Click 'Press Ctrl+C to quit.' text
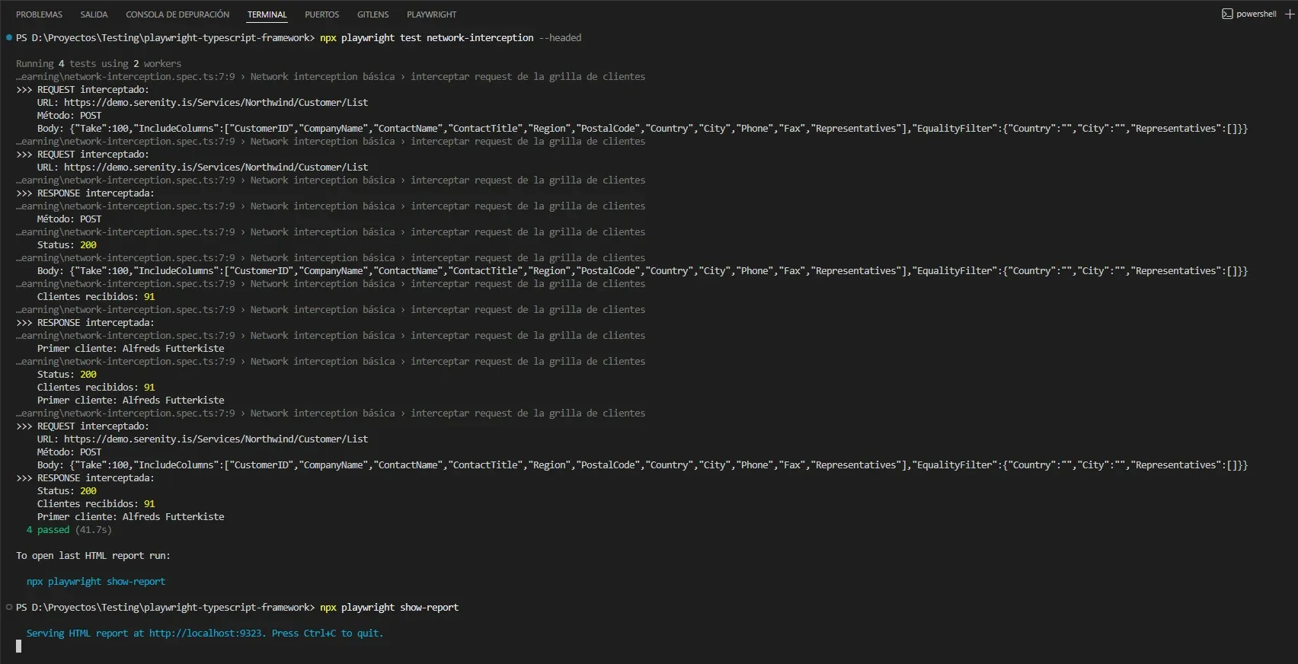Image resolution: width=1298 pixels, height=664 pixels. 328,633
